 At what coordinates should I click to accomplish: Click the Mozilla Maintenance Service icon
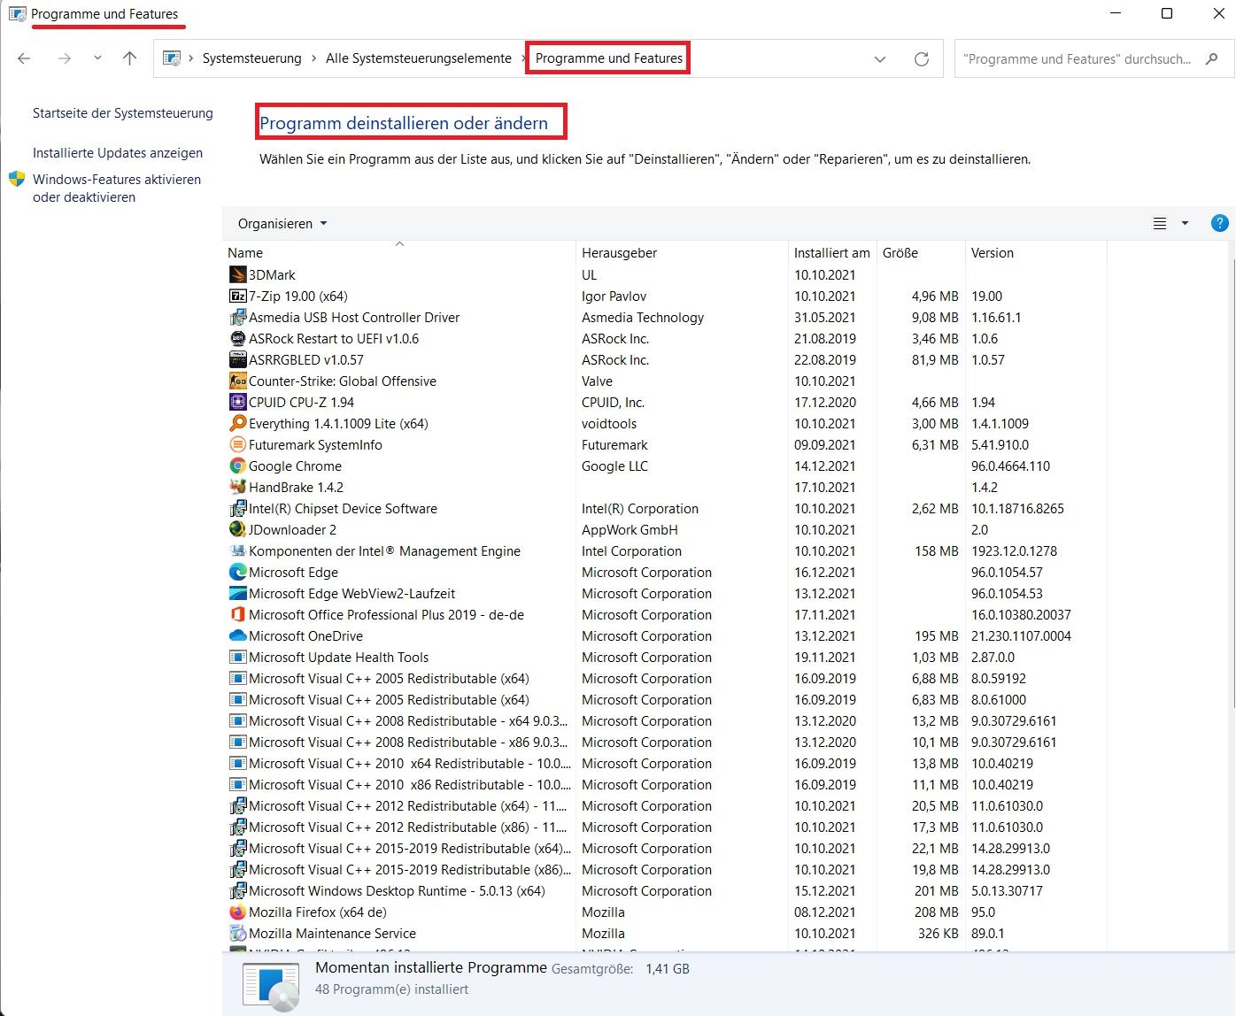tap(237, 934)
